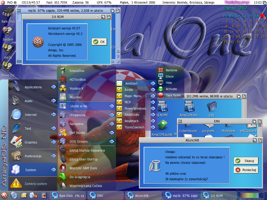The height and width of the screenshot is (200, 267).
Task: Choose Zamknij system in the start menu
Action: [33, 184]
